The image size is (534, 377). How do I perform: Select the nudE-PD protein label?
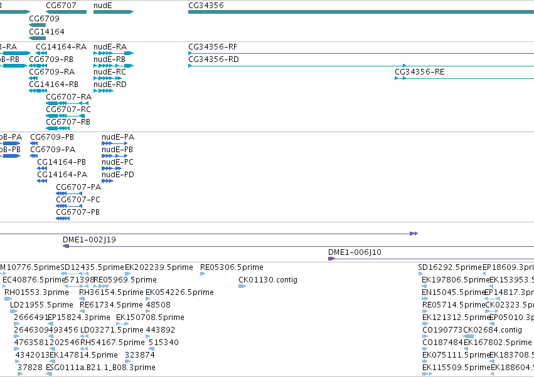point(118,175)
